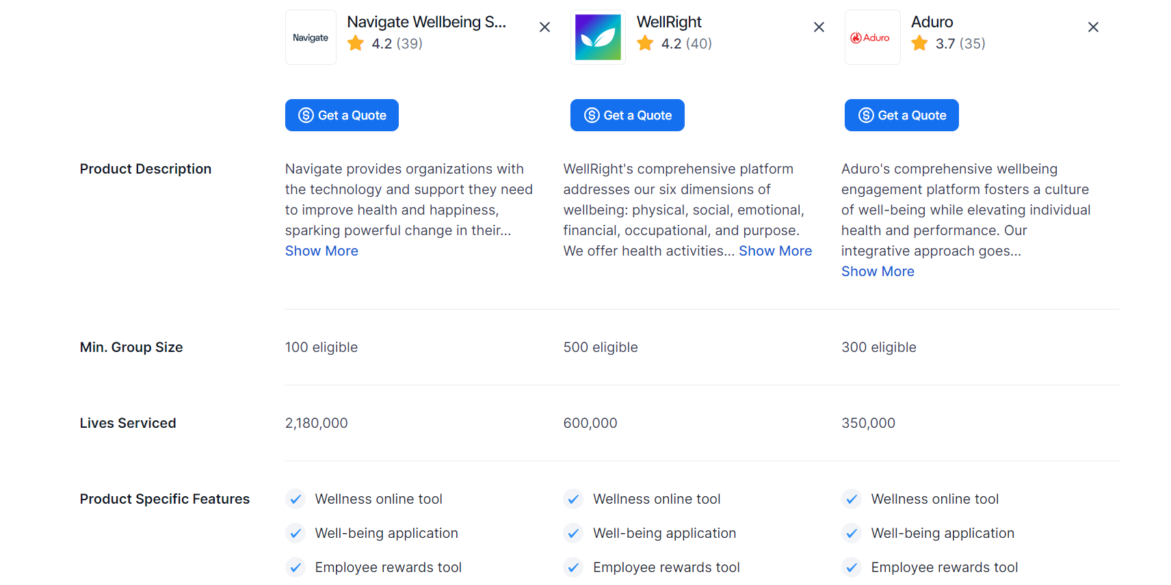The image size is (1171, 585).
Task: Click the WellRight leaf logo
Action: pyautogui.click(x=598, y=38)
